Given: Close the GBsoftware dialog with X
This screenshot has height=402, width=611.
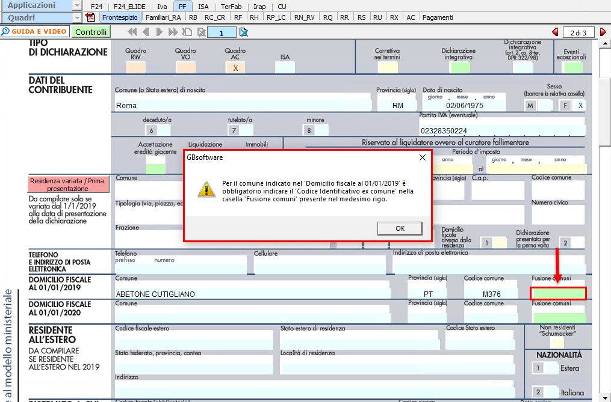Looking at the screenshot, I should point(423,157).
